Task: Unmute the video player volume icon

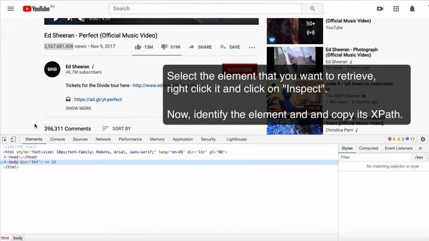Action: click(x=81, y=19)
